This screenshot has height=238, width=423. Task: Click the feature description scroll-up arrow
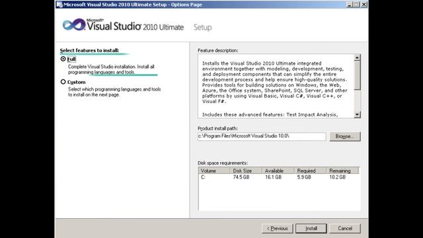pyautogui.click(x=357, y=58)
